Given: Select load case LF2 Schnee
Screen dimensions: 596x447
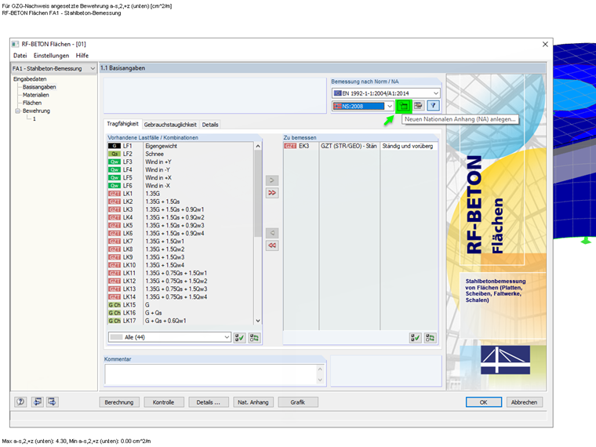Looking at the screenshot, I should coord(181,154).
